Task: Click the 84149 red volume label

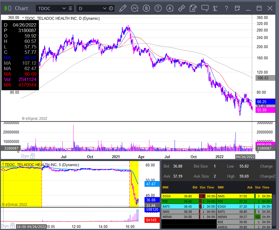Action: 152,220
